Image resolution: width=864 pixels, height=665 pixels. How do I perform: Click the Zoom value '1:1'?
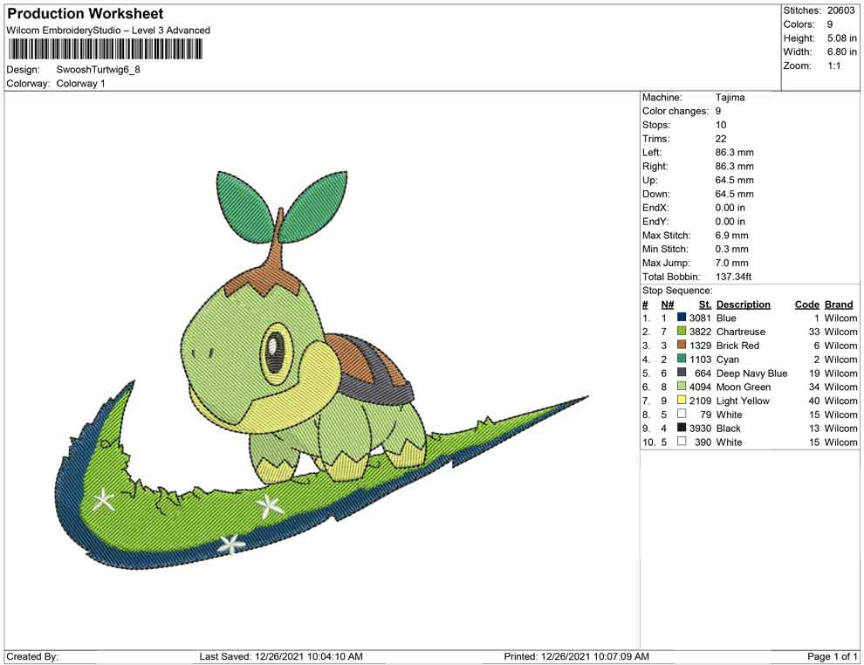tap(834, 65)
